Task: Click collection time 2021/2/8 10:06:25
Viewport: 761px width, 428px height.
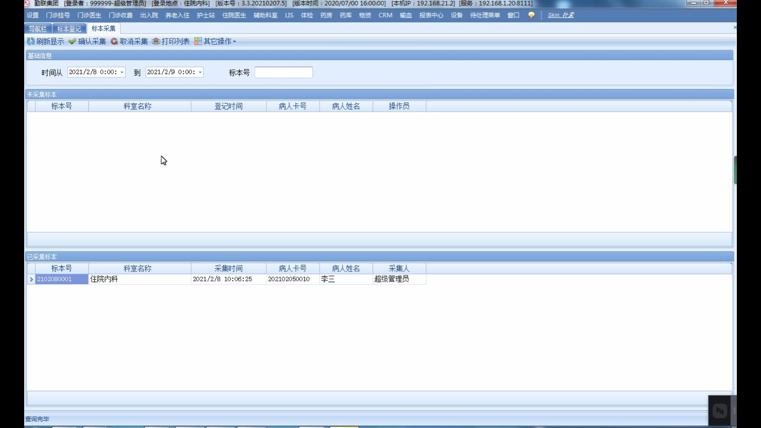Action: (228, 279)
